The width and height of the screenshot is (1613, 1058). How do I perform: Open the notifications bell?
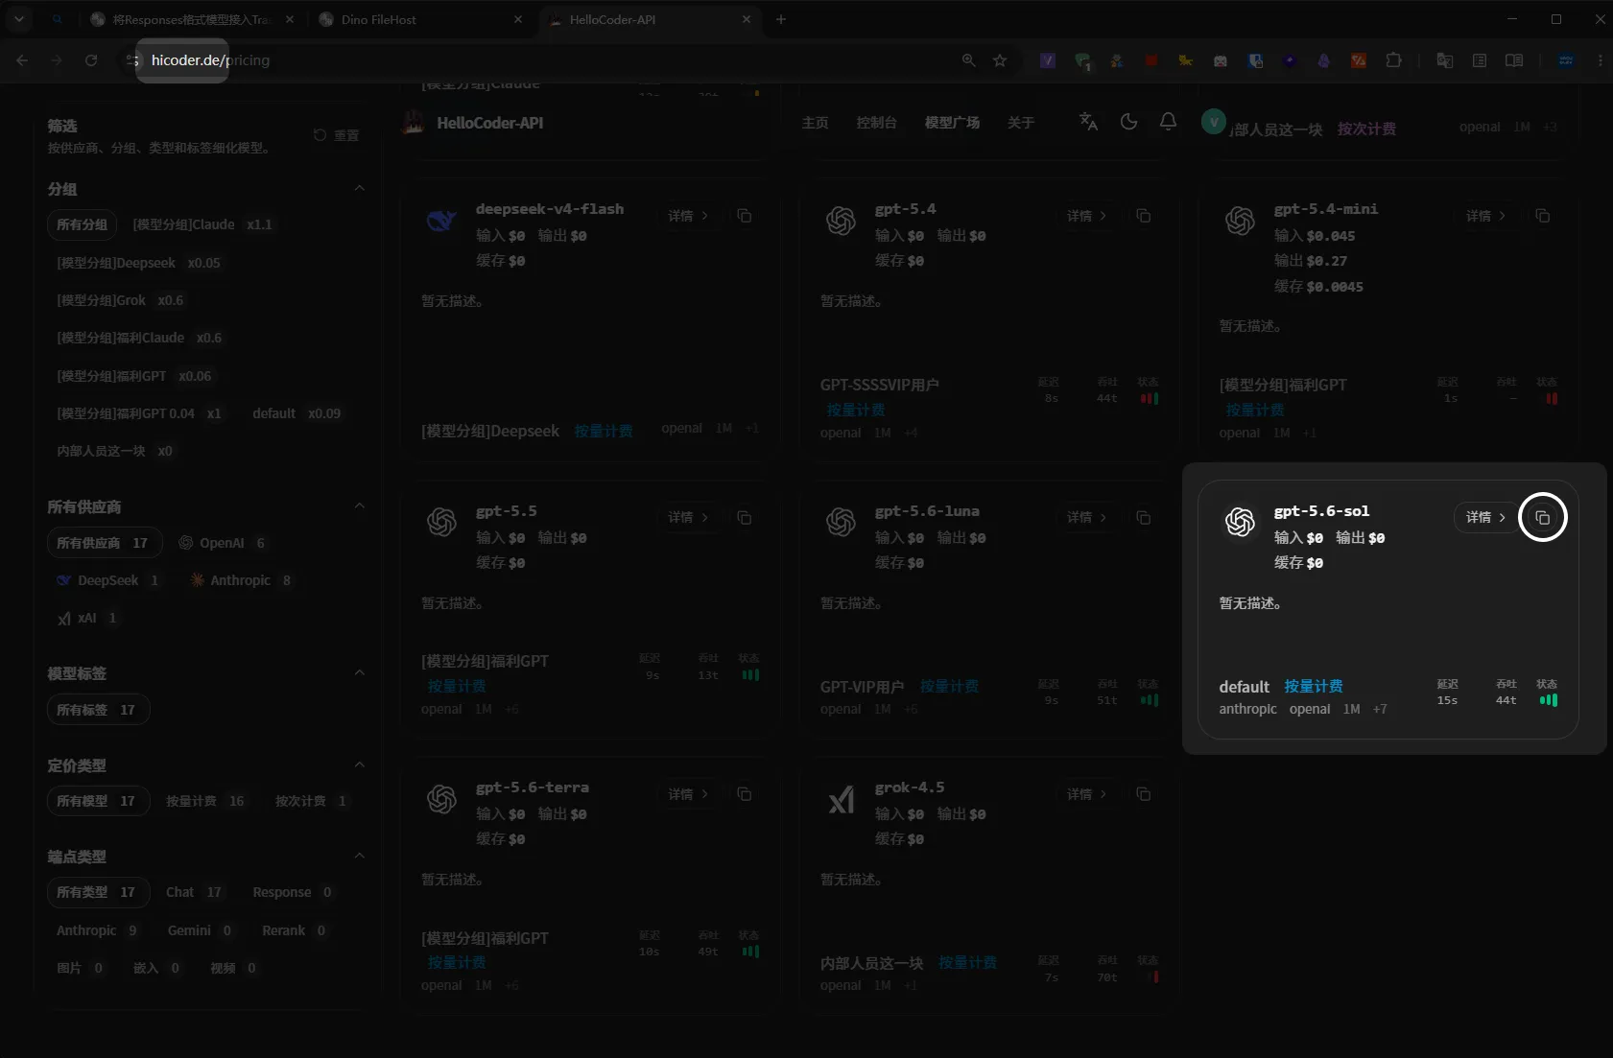1168,122
